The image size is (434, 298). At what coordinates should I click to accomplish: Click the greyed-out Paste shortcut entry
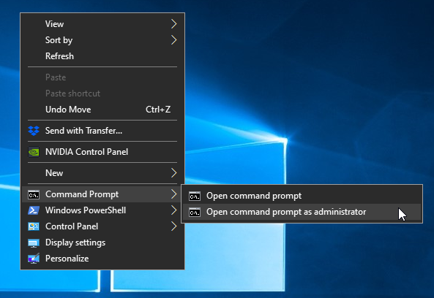(x=102, y=93)
